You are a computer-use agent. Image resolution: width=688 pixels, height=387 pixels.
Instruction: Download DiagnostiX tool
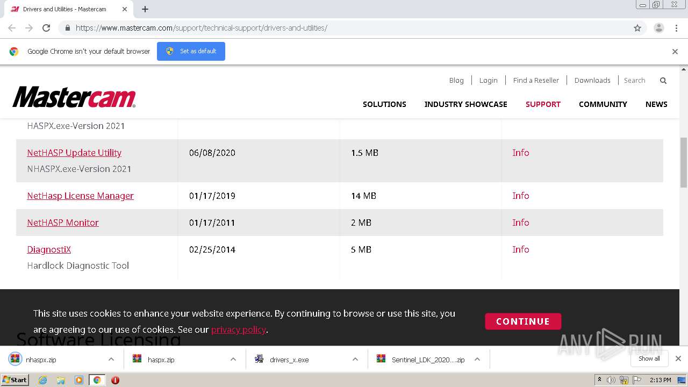tap(49, 249)
